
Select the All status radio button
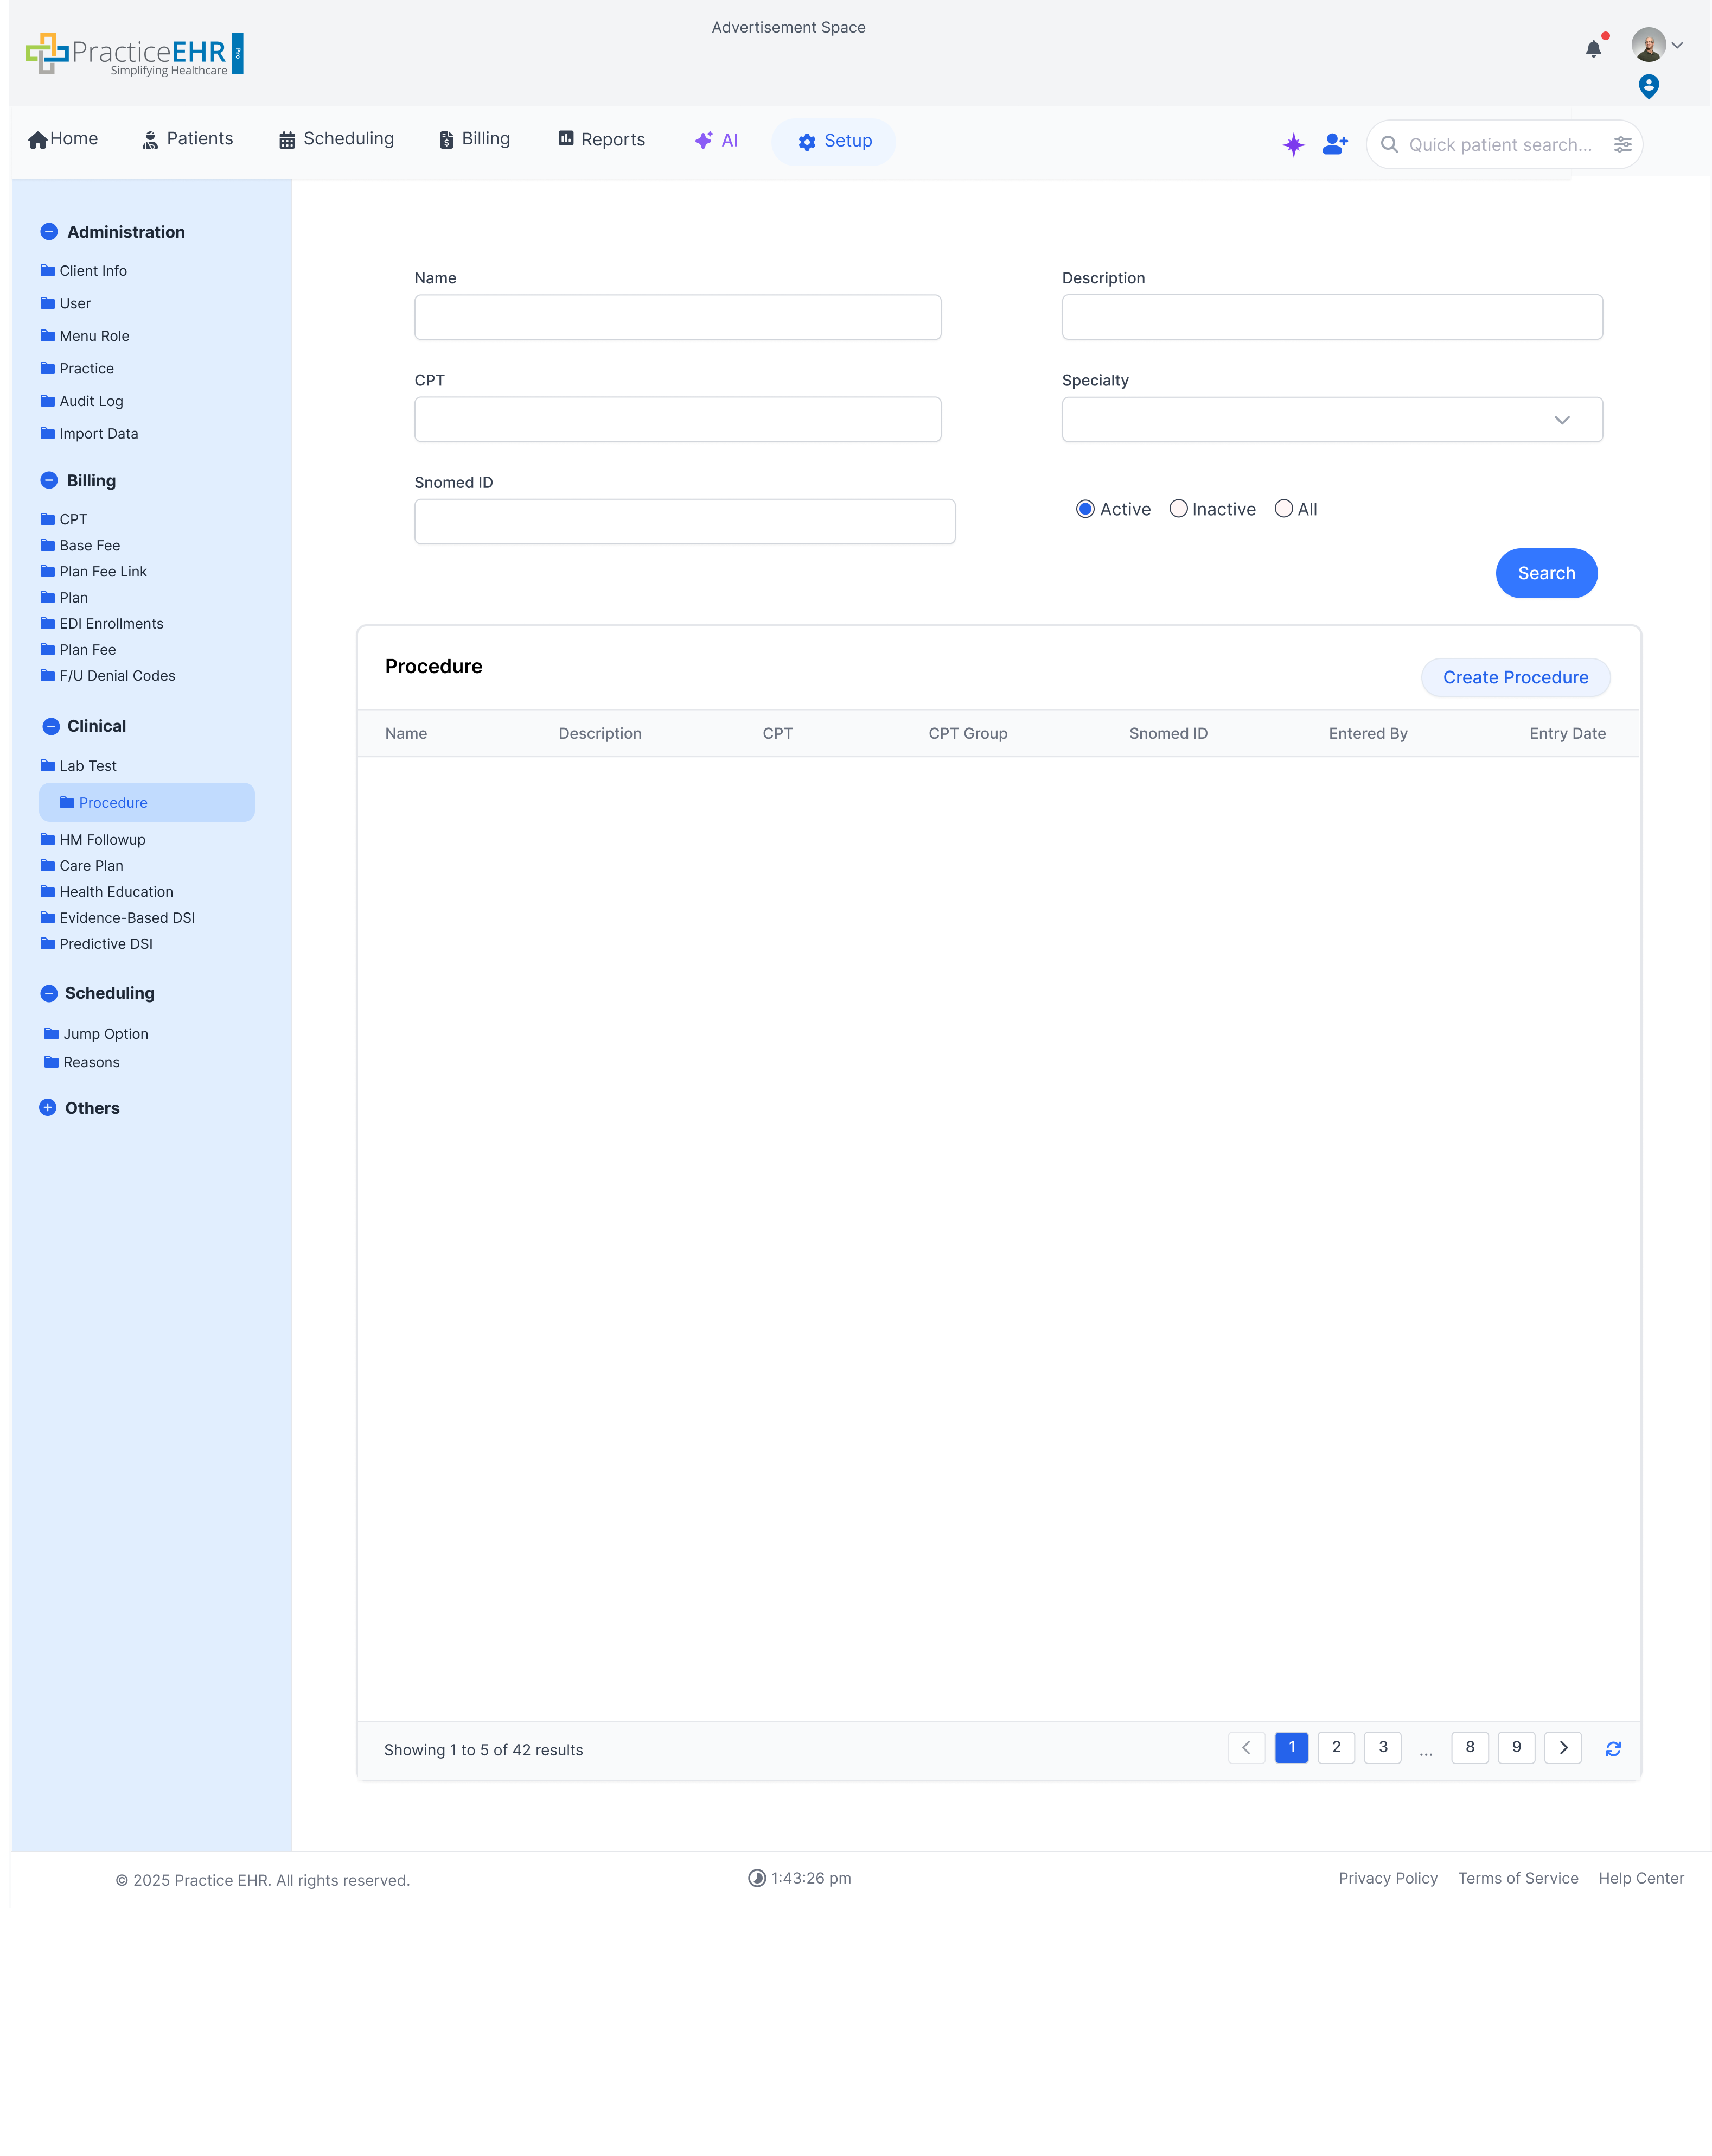tap(1283, 509)
